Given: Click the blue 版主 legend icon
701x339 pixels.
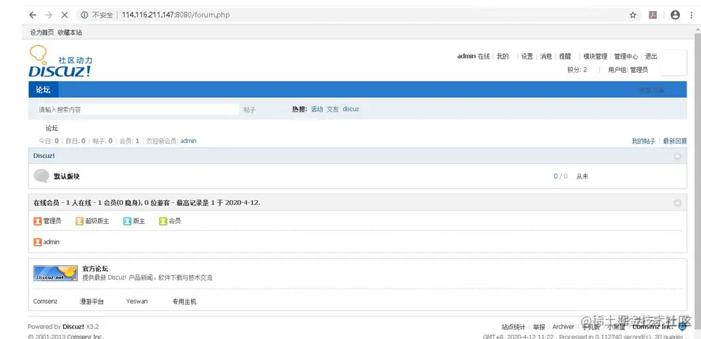Looking at the screenshot, I should coord(127,221).
